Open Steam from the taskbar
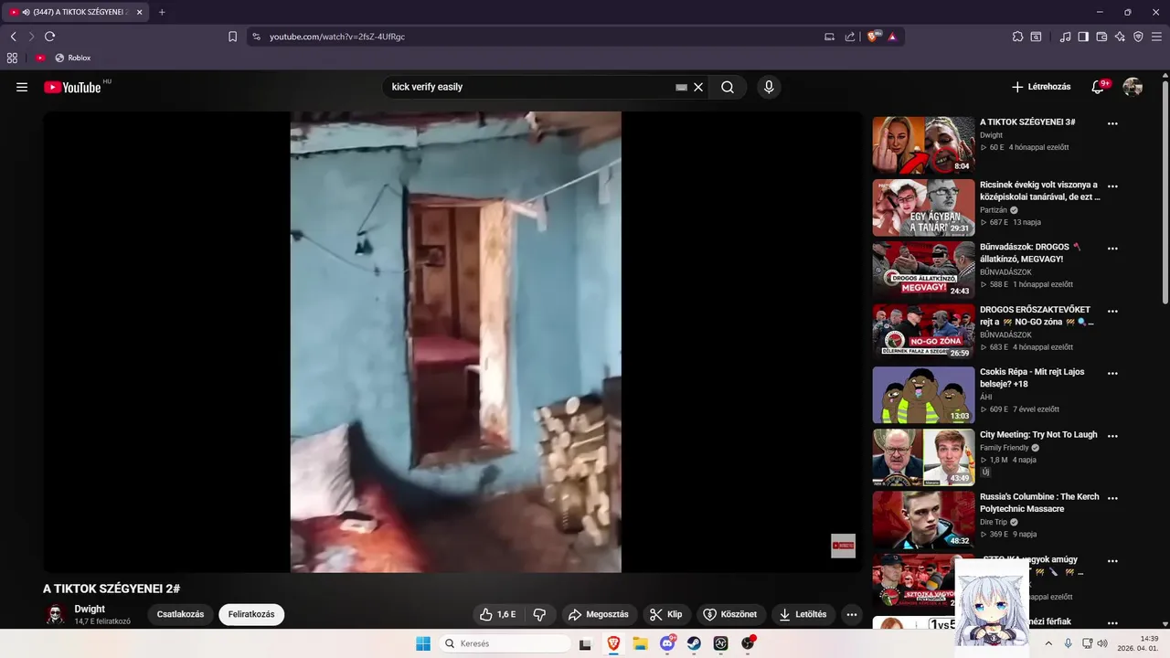Image resolution: width=1170 pixels, height=658 pixels. coord(694,643)
